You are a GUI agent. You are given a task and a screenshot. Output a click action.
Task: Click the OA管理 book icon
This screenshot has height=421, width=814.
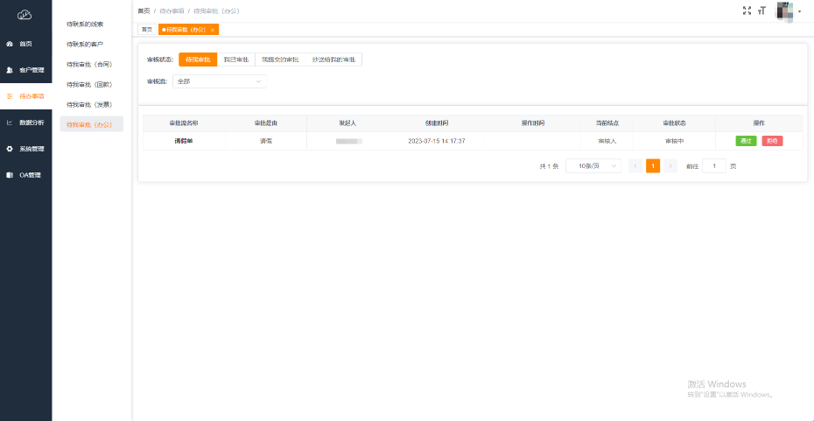click(10, 175)
